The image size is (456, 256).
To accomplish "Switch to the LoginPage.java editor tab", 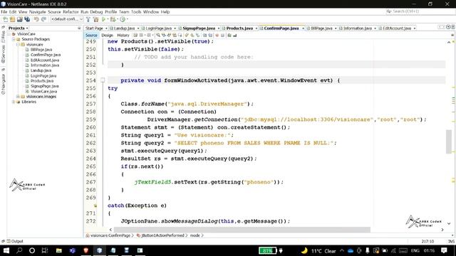I will tap(158, 28).
